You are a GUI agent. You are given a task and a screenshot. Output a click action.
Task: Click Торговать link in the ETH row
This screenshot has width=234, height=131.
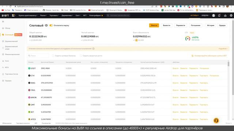(x=204, y=76)
